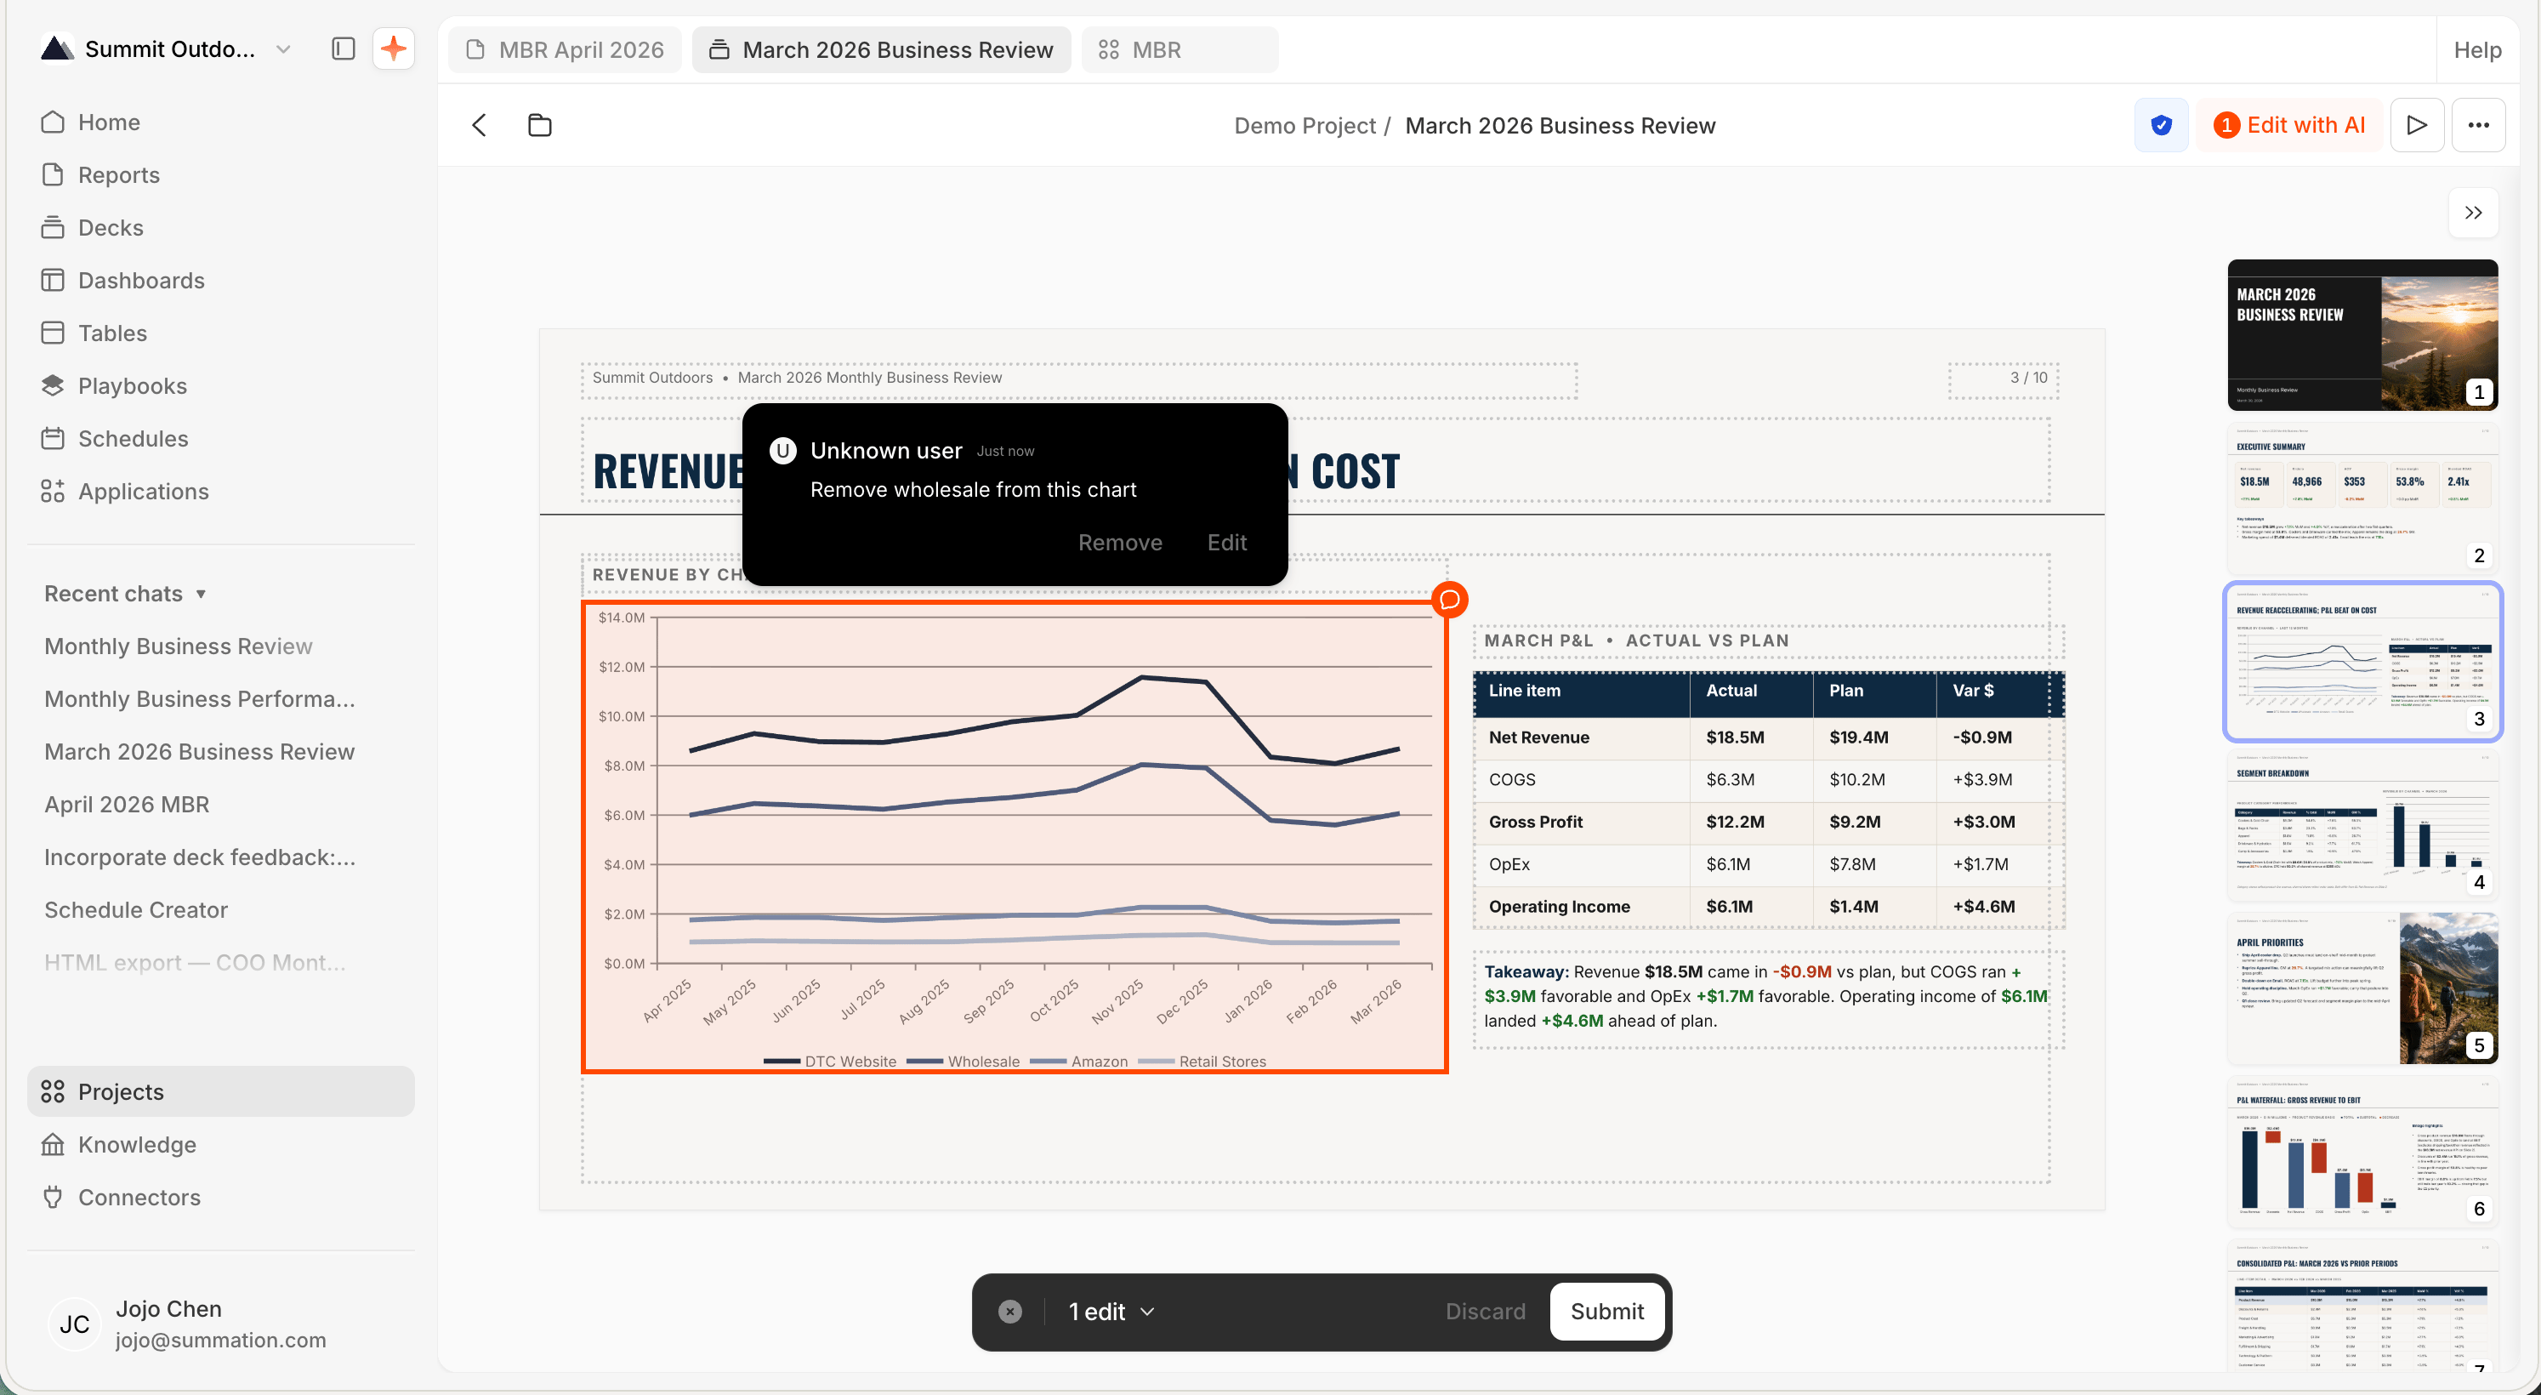The height and width of the screenshot is (1395, 2541).
Task: Click the blue shield verification icon
Action: pyautogui.click(x=2161, y=125)
